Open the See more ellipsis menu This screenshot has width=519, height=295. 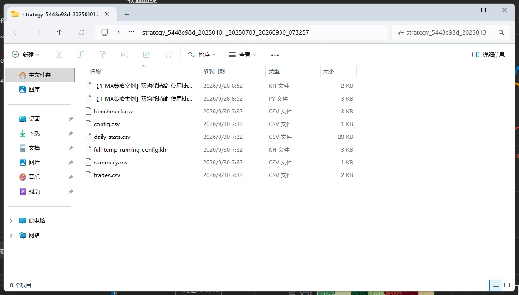275,55
